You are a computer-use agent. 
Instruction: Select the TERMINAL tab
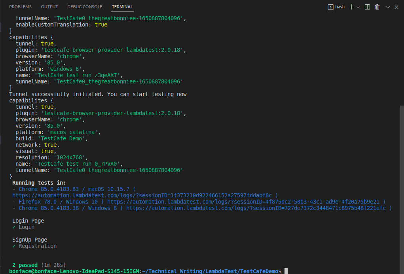click(x=122, y=6)
